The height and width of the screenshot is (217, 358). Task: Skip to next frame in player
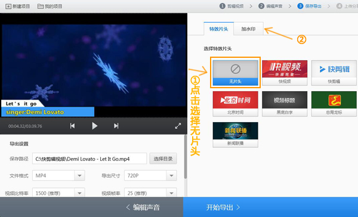coord(116,126)
